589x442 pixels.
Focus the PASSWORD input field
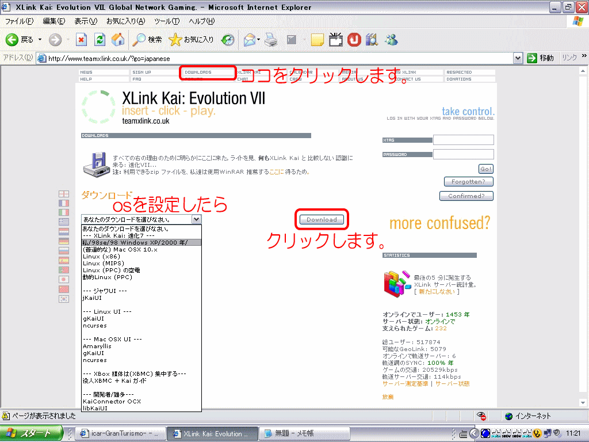[x=464, y=154]
